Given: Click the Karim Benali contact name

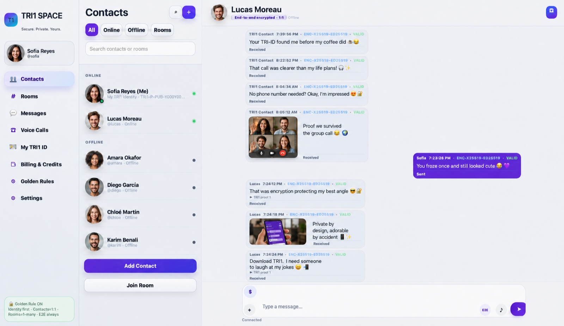Looking at the screenshot, I should (x=123, y=240).
